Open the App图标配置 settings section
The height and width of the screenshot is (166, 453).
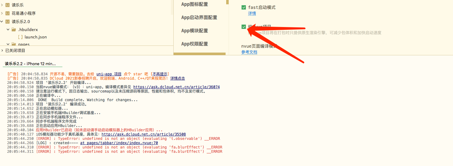195,4
